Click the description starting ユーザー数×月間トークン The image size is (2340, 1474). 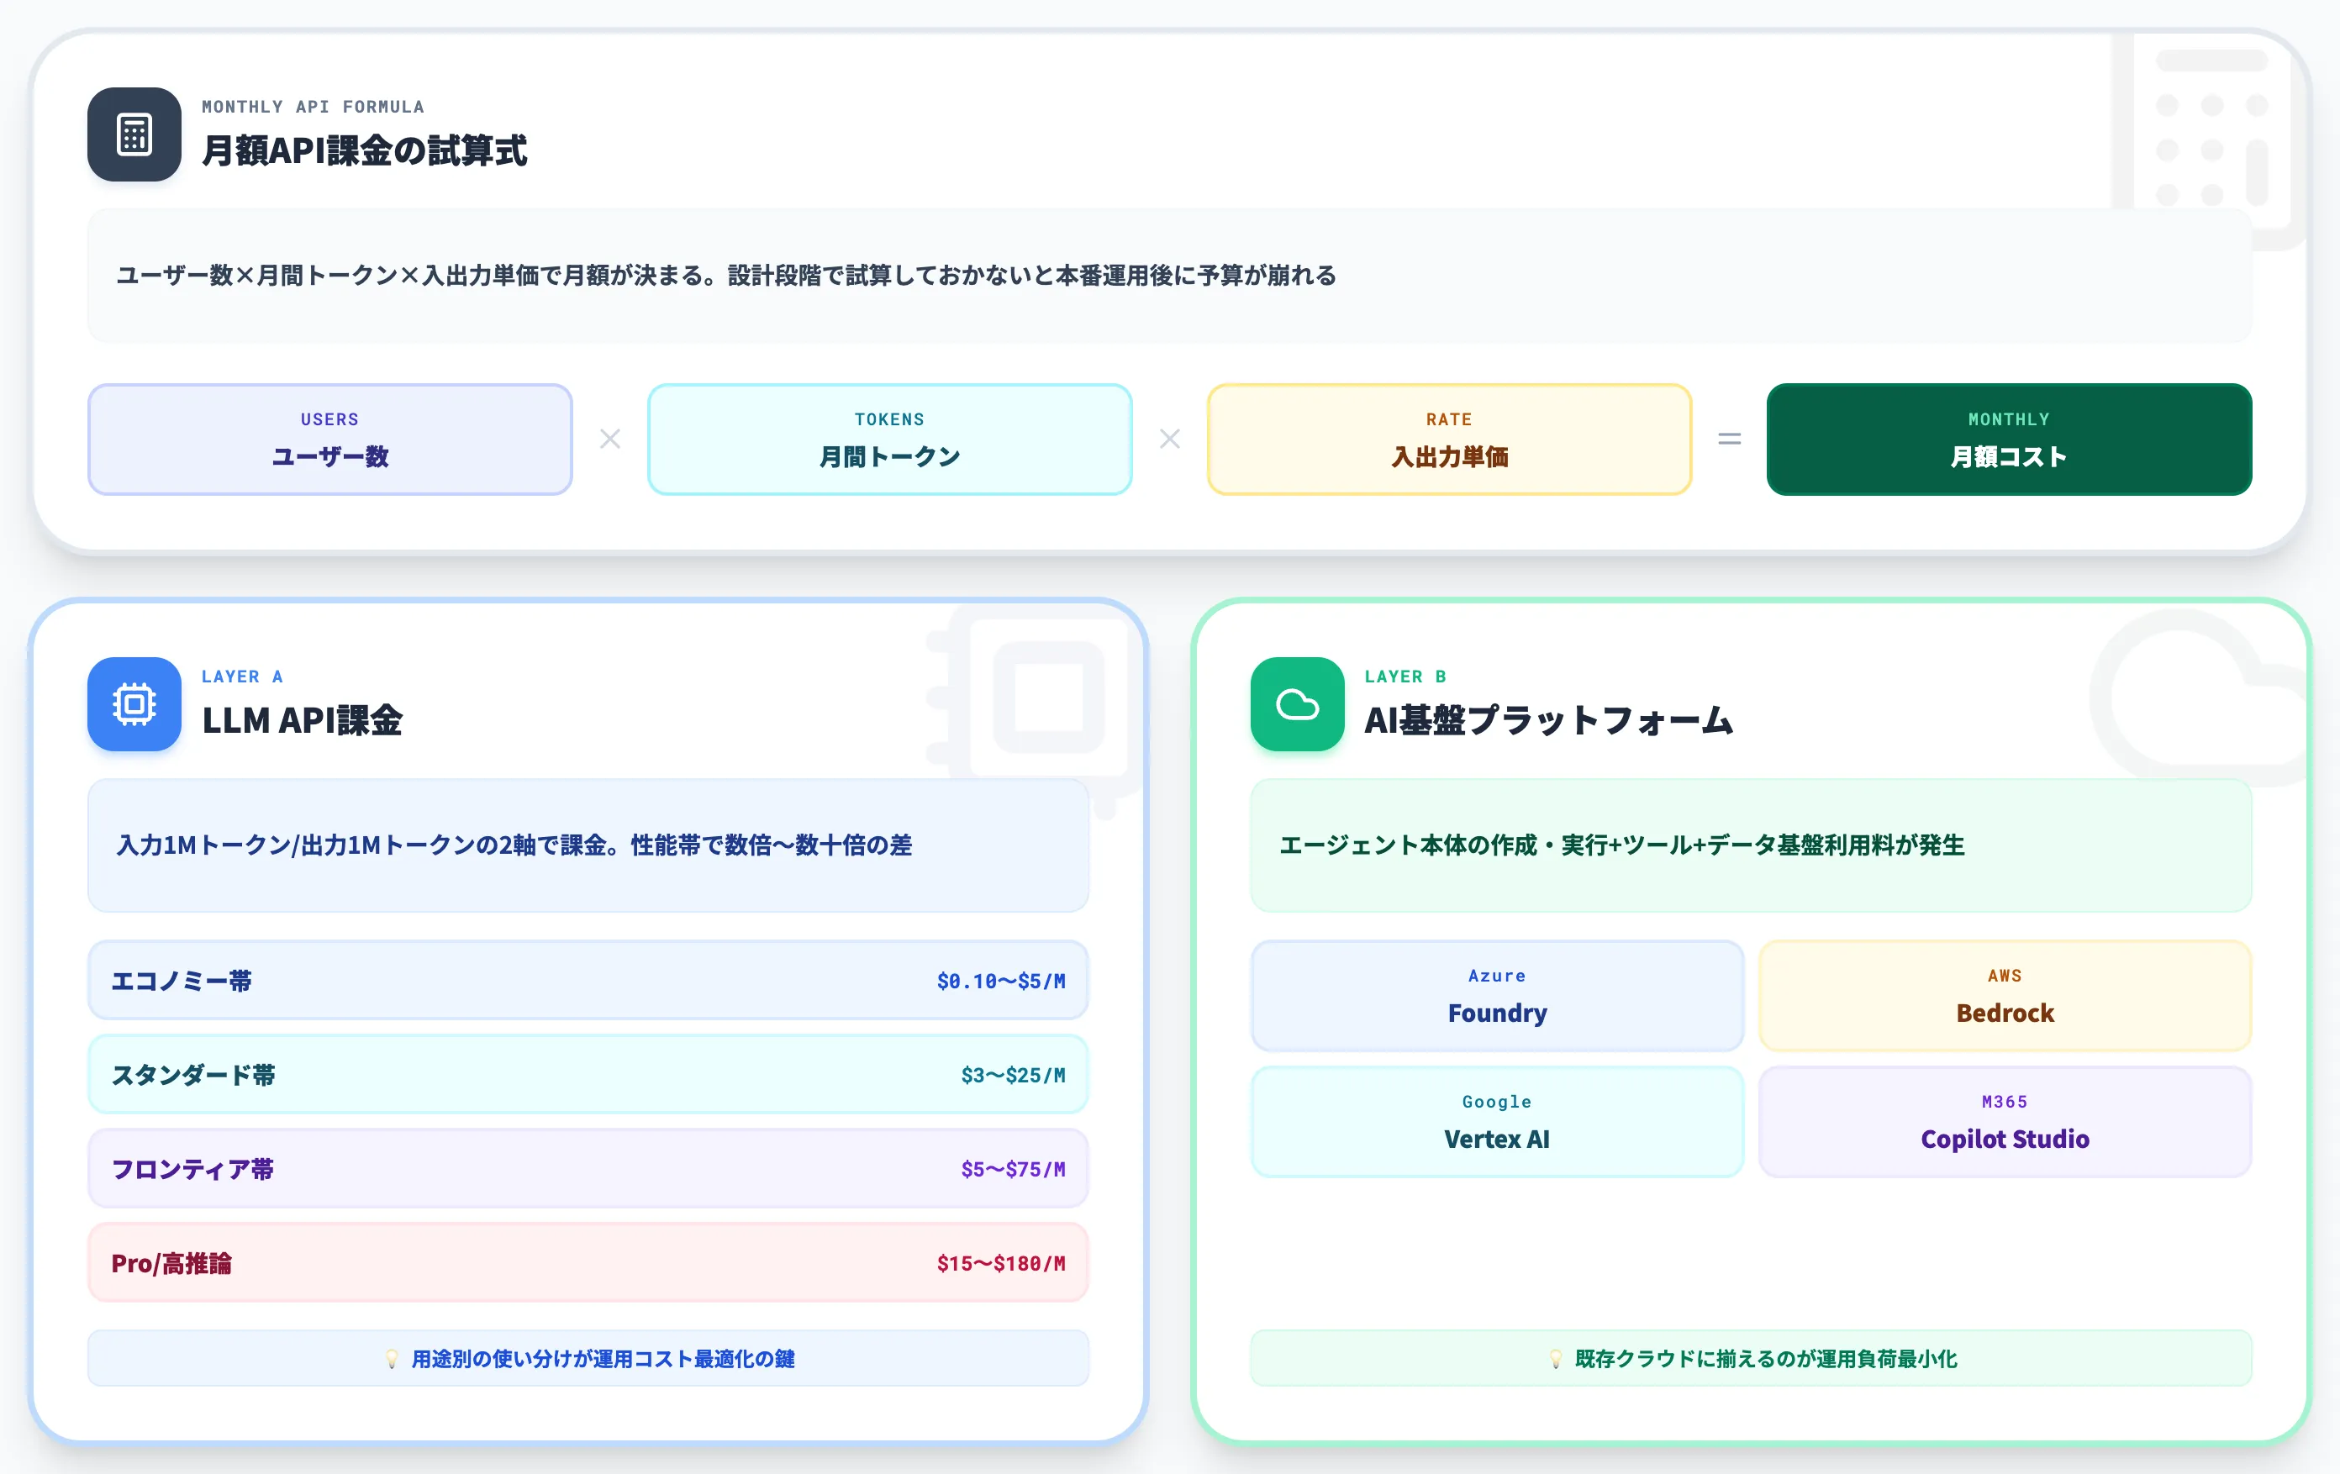click(726, 276)
